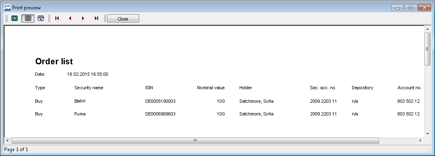The image size is (435, 156).
Task: Click the vertical scrollbar down arrow
Action: [428, 134]
